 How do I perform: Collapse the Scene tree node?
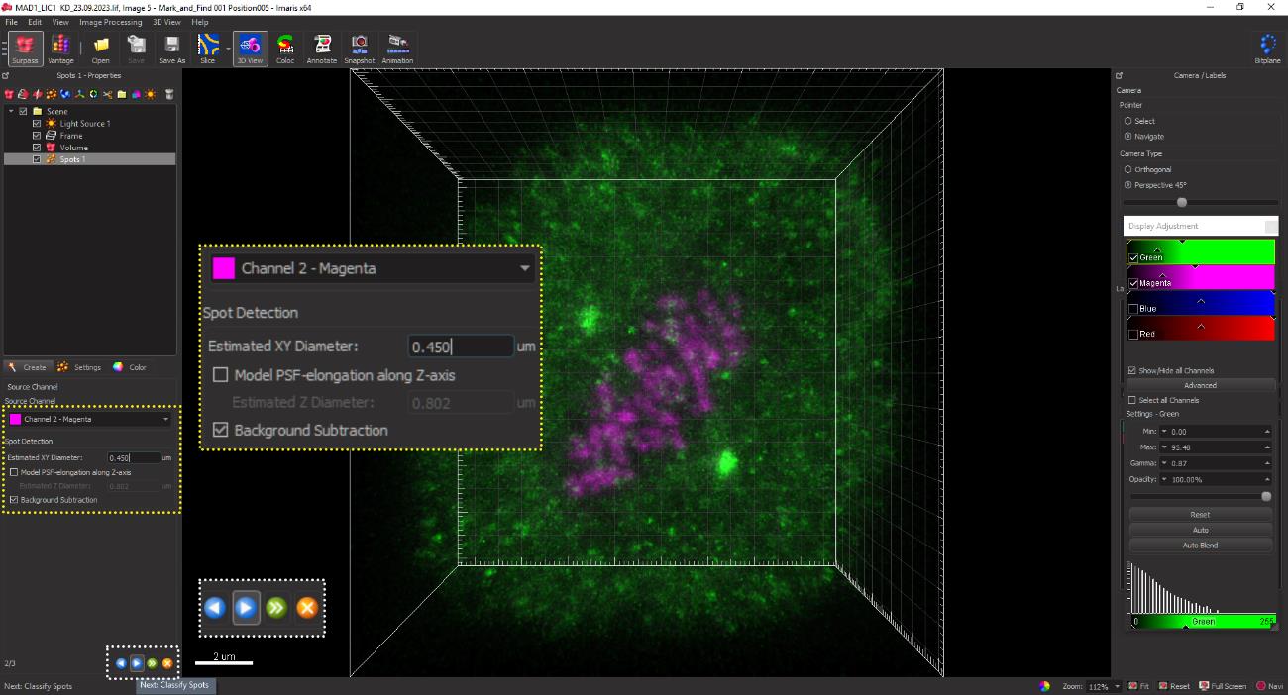11,111
